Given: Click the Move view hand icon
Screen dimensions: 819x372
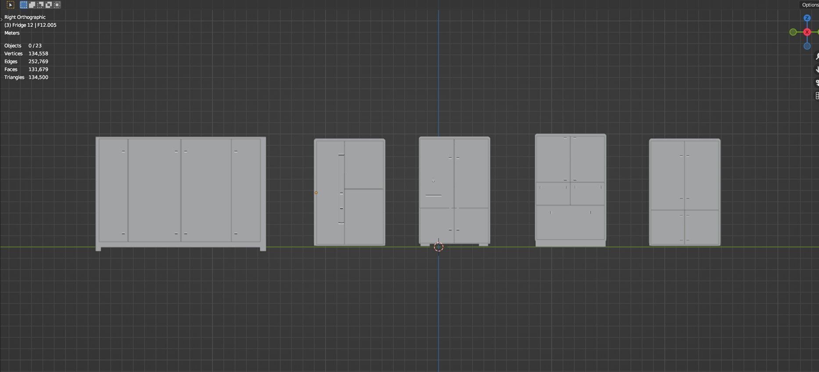Looking at the screenshot, I should (817, 69).
